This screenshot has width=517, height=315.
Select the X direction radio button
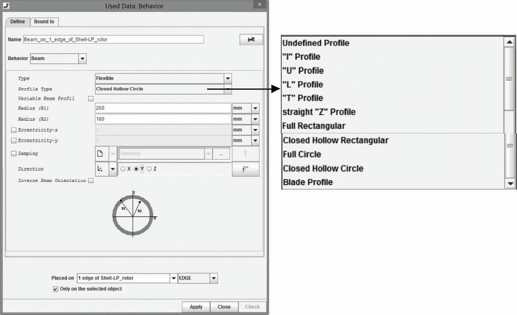point(123,169)
